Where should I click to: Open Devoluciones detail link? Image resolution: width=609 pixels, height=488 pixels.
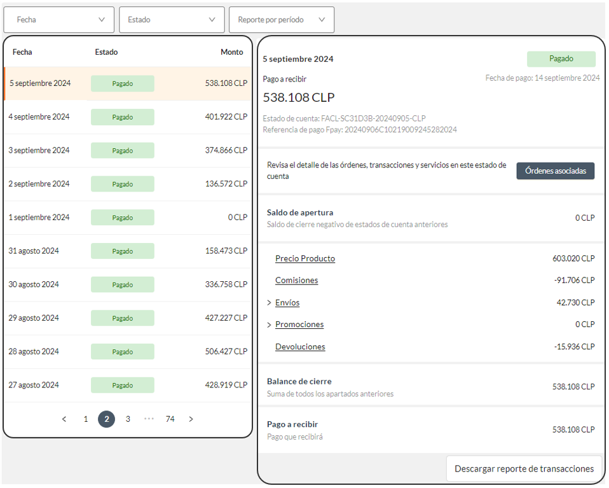[300, 347]
